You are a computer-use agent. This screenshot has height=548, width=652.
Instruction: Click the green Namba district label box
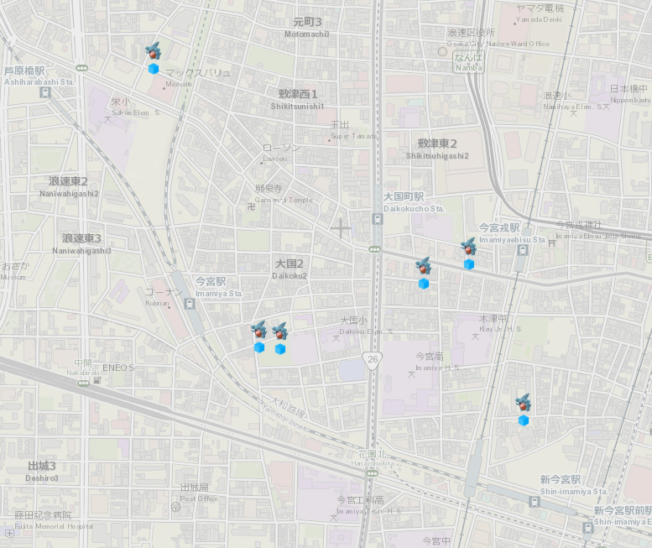[x=468, y=62]
